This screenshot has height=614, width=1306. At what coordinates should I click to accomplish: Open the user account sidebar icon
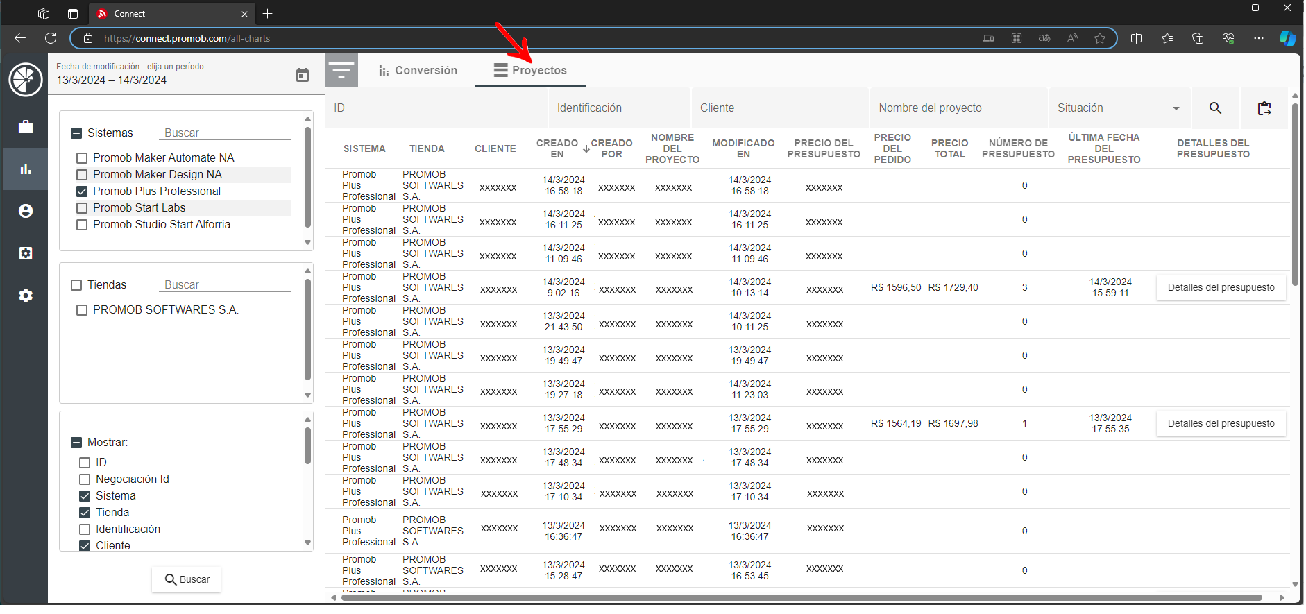tap(26, 211)
